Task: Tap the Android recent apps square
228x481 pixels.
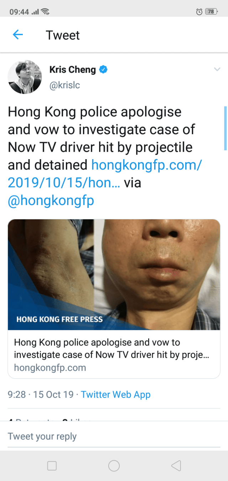Action: 52,465
